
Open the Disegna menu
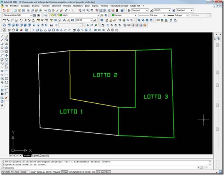point(67,6)
